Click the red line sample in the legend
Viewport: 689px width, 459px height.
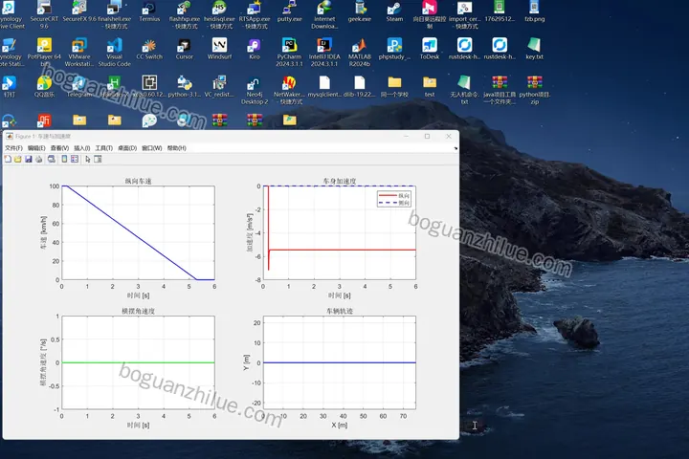388,195
